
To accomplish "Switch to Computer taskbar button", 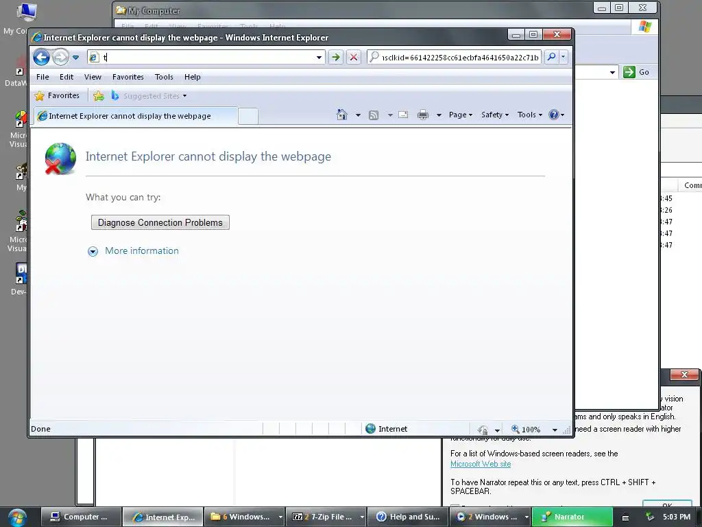I will pos(81,517).
